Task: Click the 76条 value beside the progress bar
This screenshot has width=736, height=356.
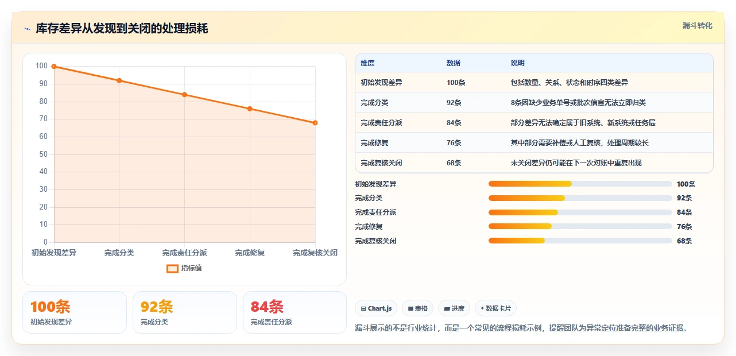Action: 684,227
